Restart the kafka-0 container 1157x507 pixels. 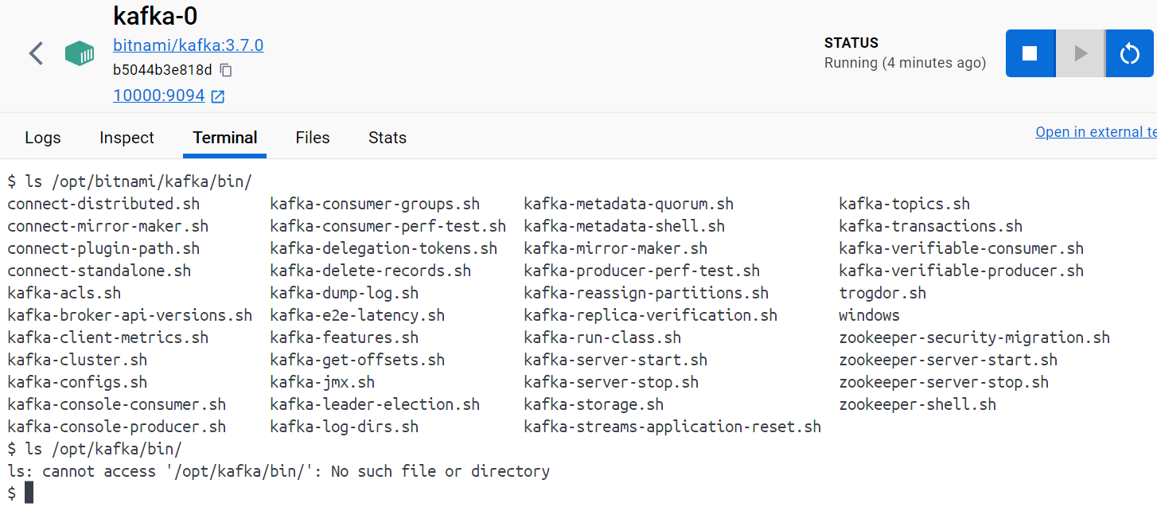[x=1130, y=53]
